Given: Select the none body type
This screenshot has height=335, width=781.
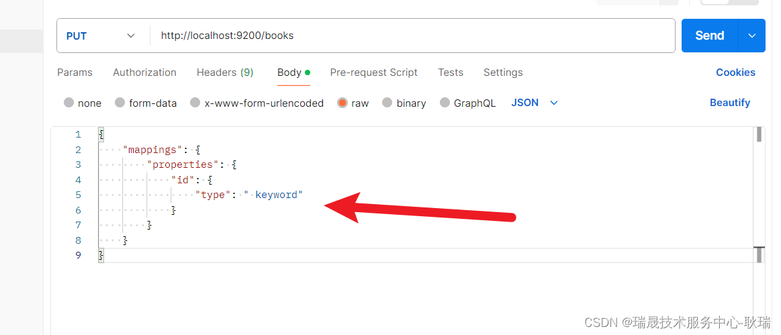Looking at the screenshot, I should coord(83,103).
